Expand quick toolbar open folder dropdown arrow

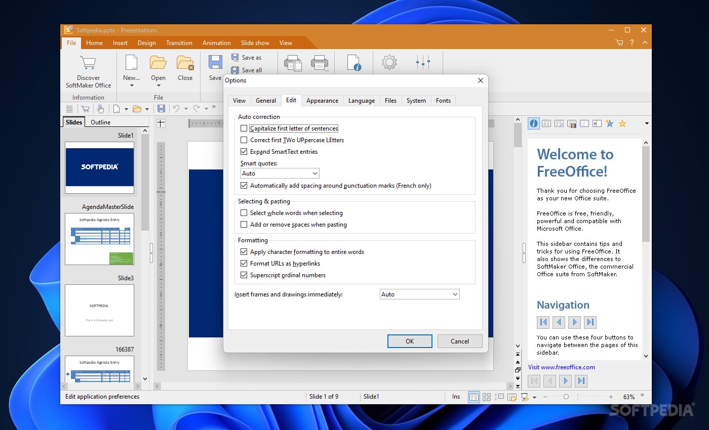click(147, 109)
